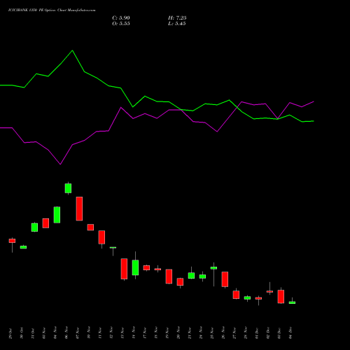The image size is (350, 350).
Task: Click the 27 Nov date axis label
Action: [x=234, y=333]
